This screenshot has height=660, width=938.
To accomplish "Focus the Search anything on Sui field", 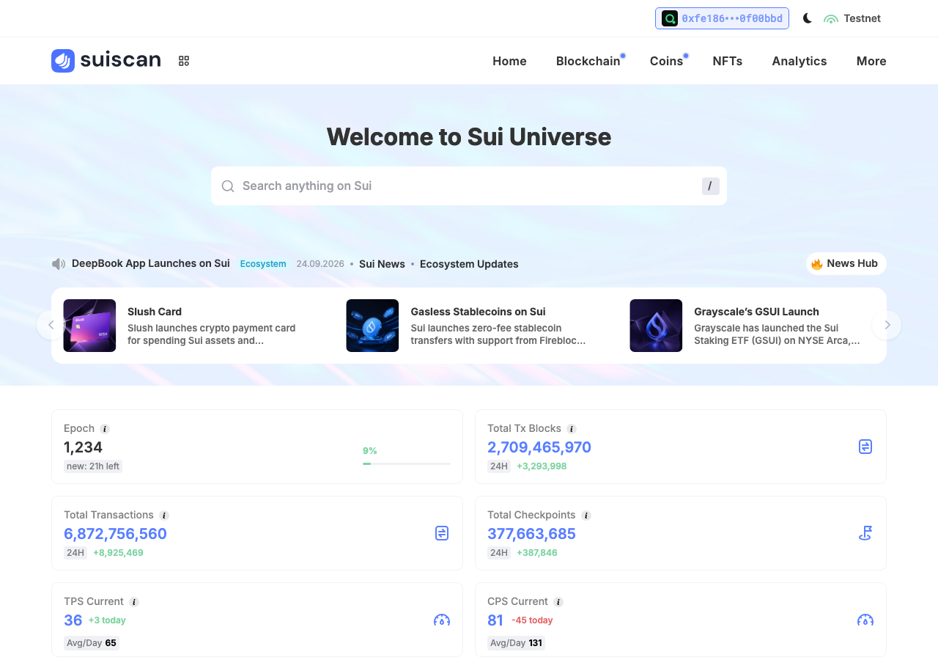I will (469, 186).
